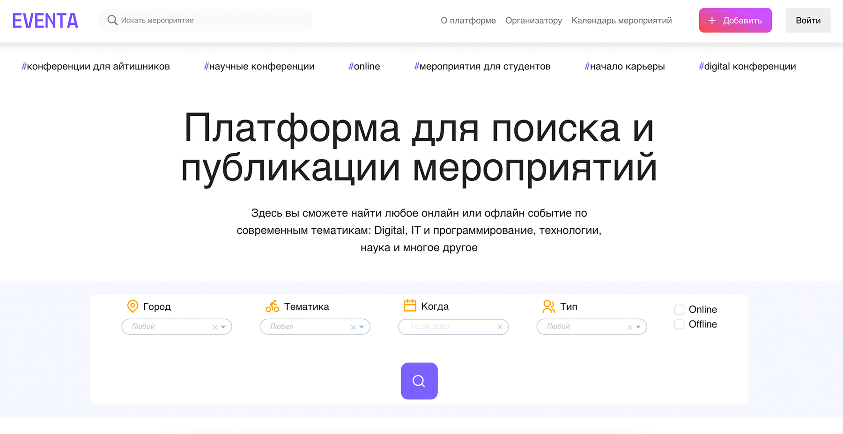The height and width of the screenshot is (434, 843).
Task: Click the Войти login button
Action: coord(807,21)
